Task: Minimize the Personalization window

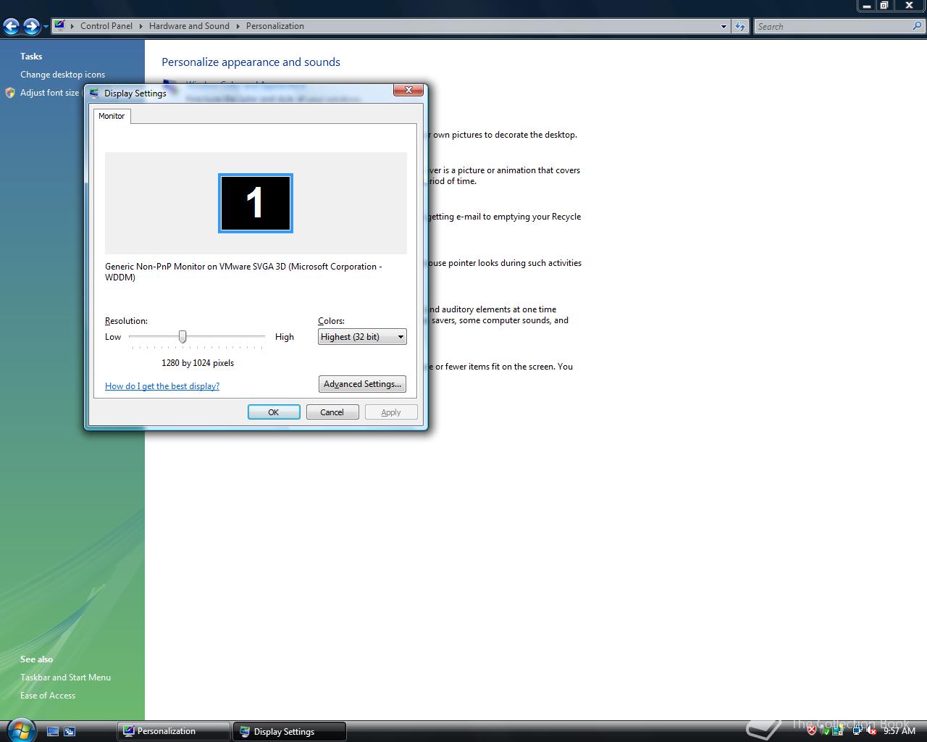Action: pyautogui.click(x=866, y=5)
